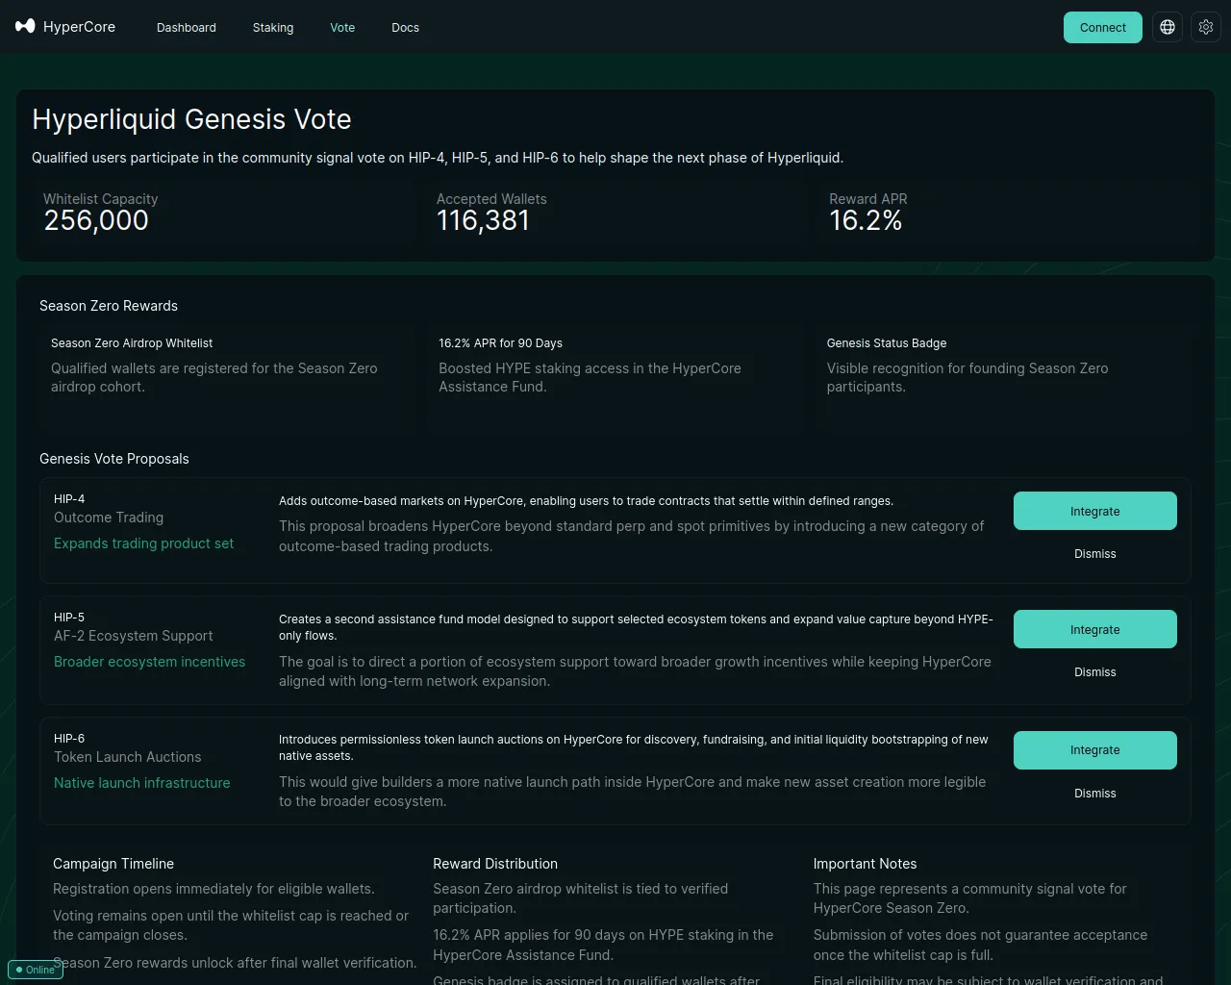This screenshot has height=985, width=1231.
Task: Open the Docs nav link
Action: click(x=405, y=28)
